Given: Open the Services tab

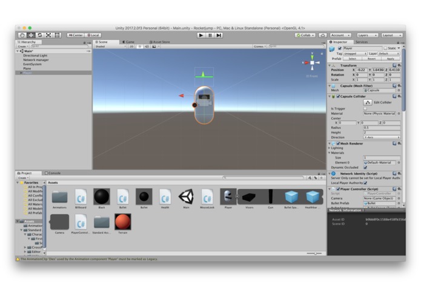Looking at the screenshot, I should pos(362,42).
